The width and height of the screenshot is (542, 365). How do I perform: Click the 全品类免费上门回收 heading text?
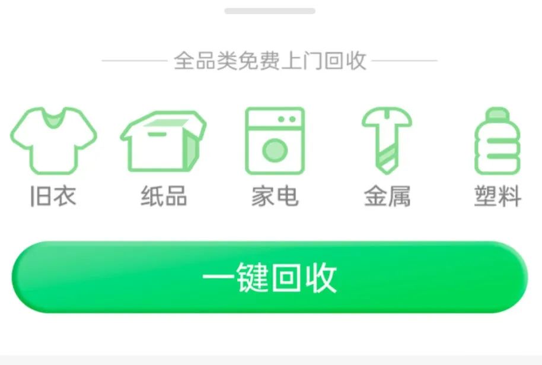270,61
